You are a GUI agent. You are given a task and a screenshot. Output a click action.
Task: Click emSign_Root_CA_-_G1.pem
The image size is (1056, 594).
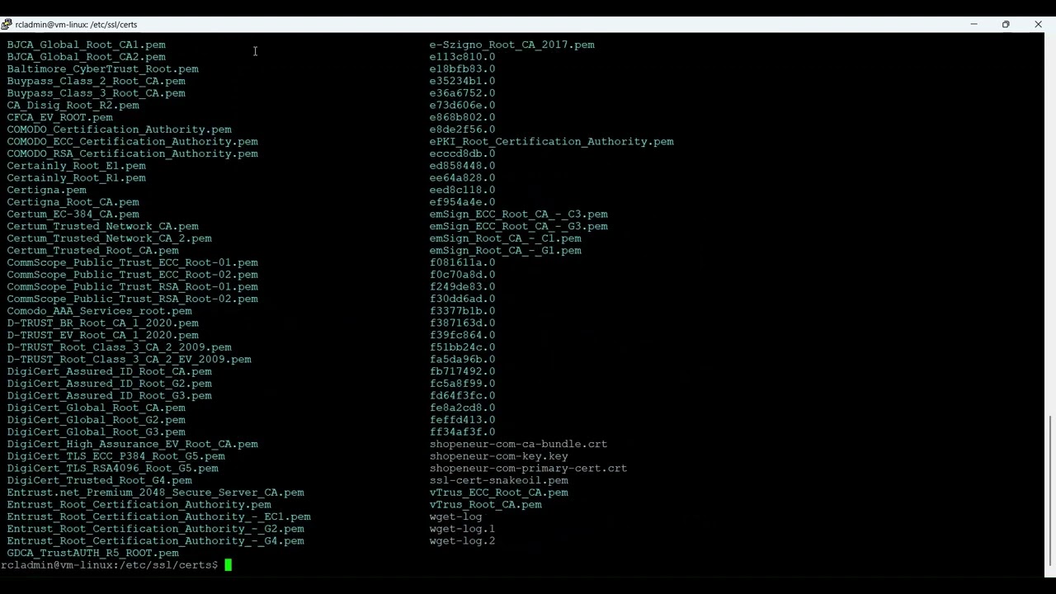tap(506, 251)
